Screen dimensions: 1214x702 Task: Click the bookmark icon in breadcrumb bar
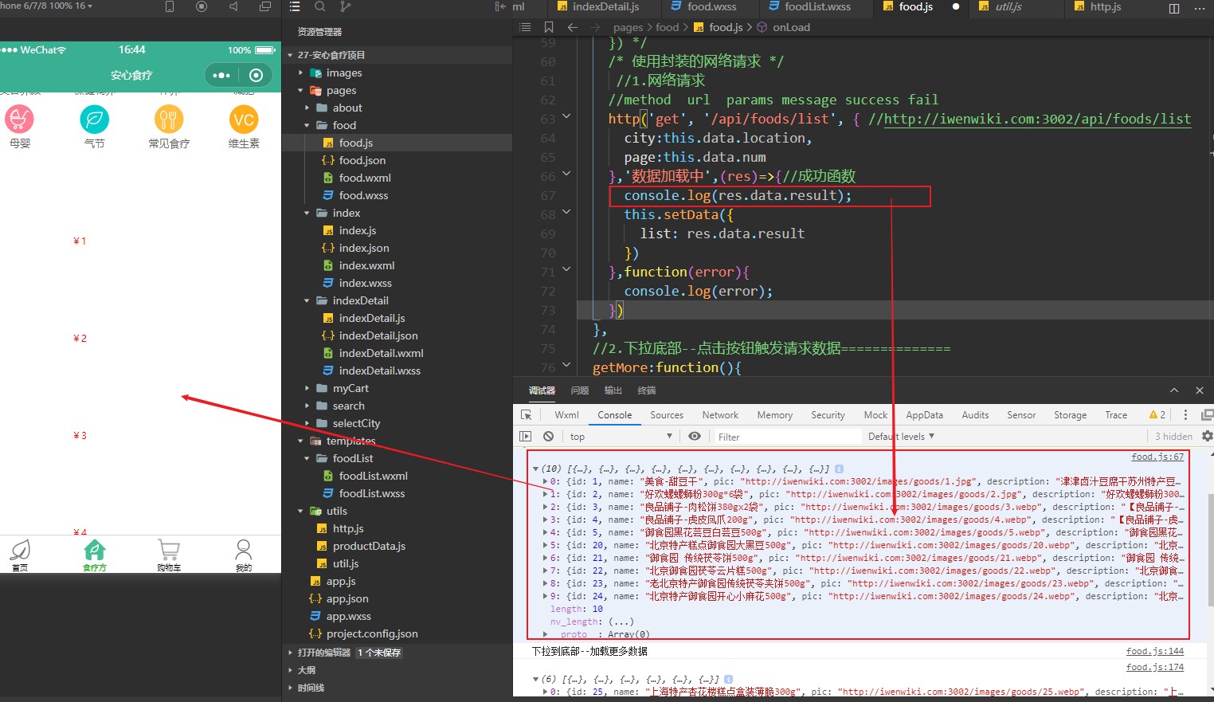pos(549,27)
